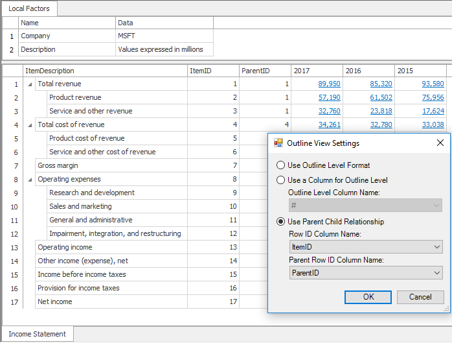
Task: Collapse the Total revenue row group
Action: (30, 84)
